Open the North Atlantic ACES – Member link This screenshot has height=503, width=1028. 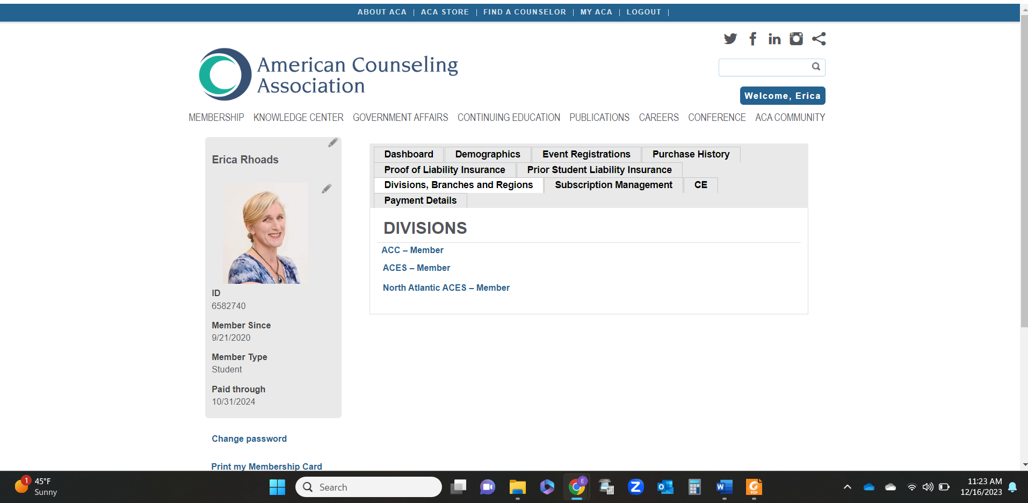[x=446, y=288]
